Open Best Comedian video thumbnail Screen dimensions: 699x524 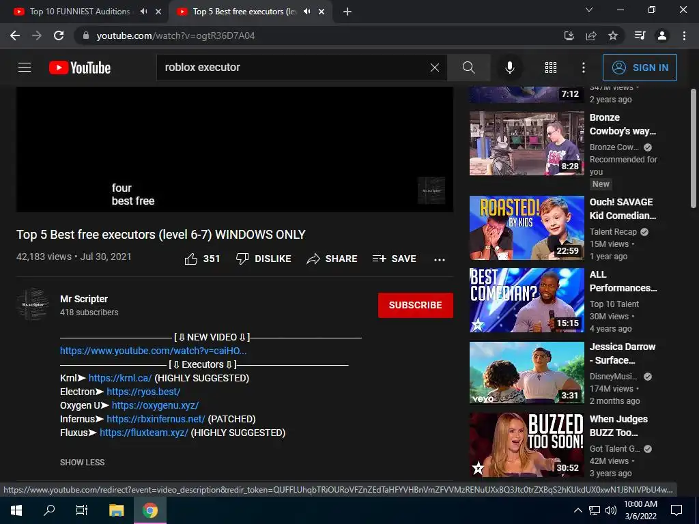(526, 300)
